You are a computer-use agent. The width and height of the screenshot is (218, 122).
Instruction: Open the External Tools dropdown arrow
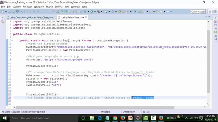(x=102, y=12)
